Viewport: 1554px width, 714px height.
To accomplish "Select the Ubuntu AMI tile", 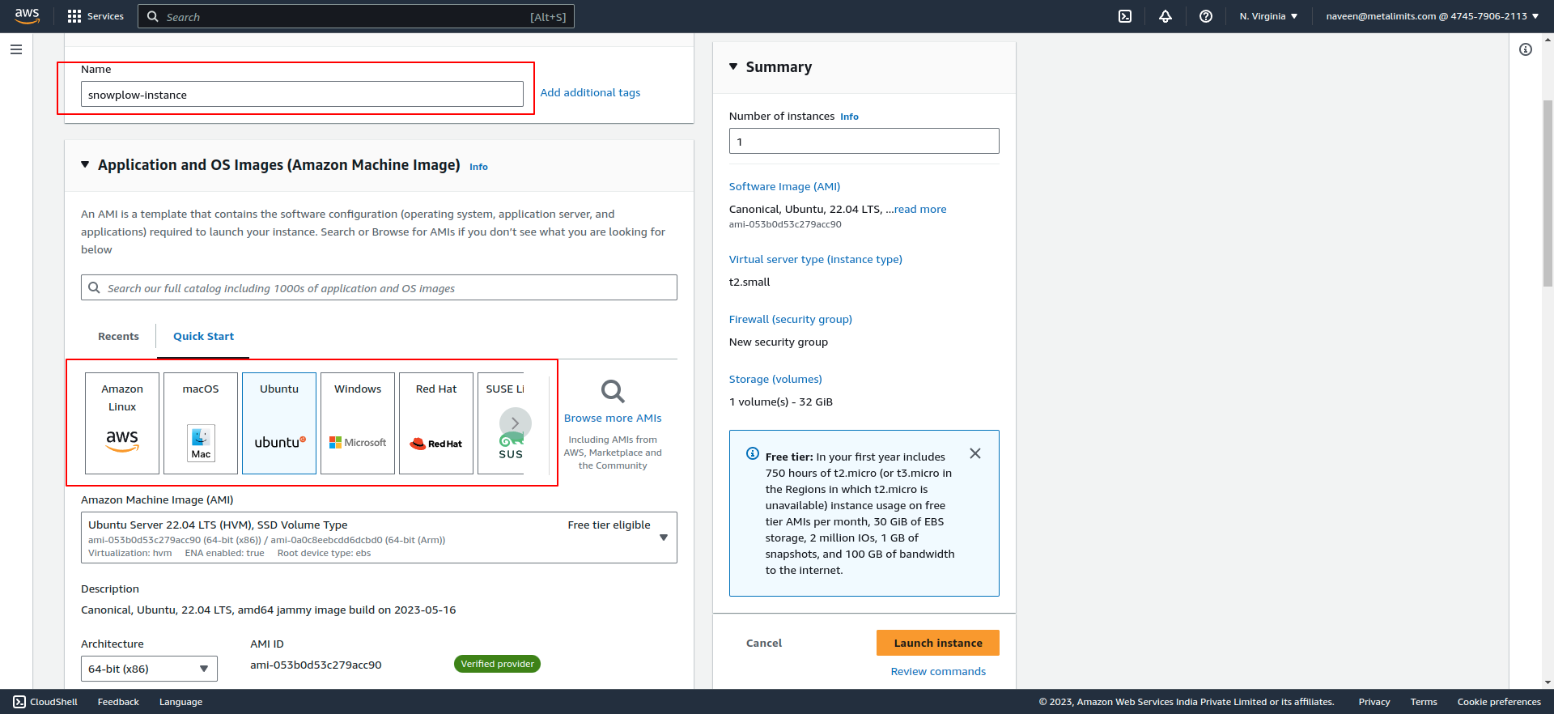I will point(279,423).
